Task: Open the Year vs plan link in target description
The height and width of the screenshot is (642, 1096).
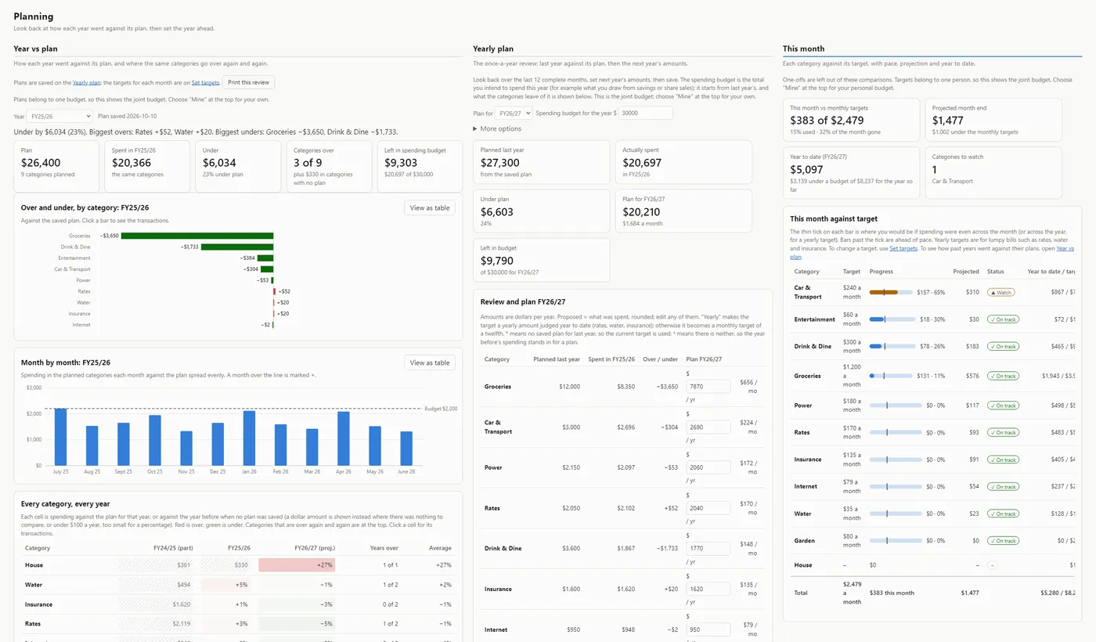Action: (932, 252)
